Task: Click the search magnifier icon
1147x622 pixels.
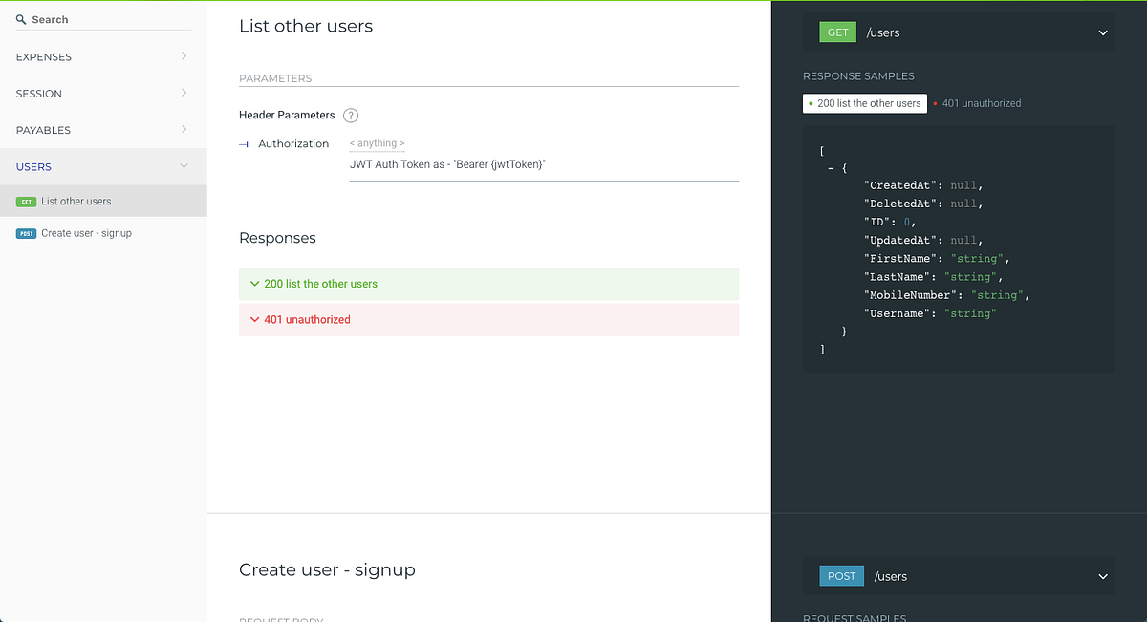Action: coord(21,19)
